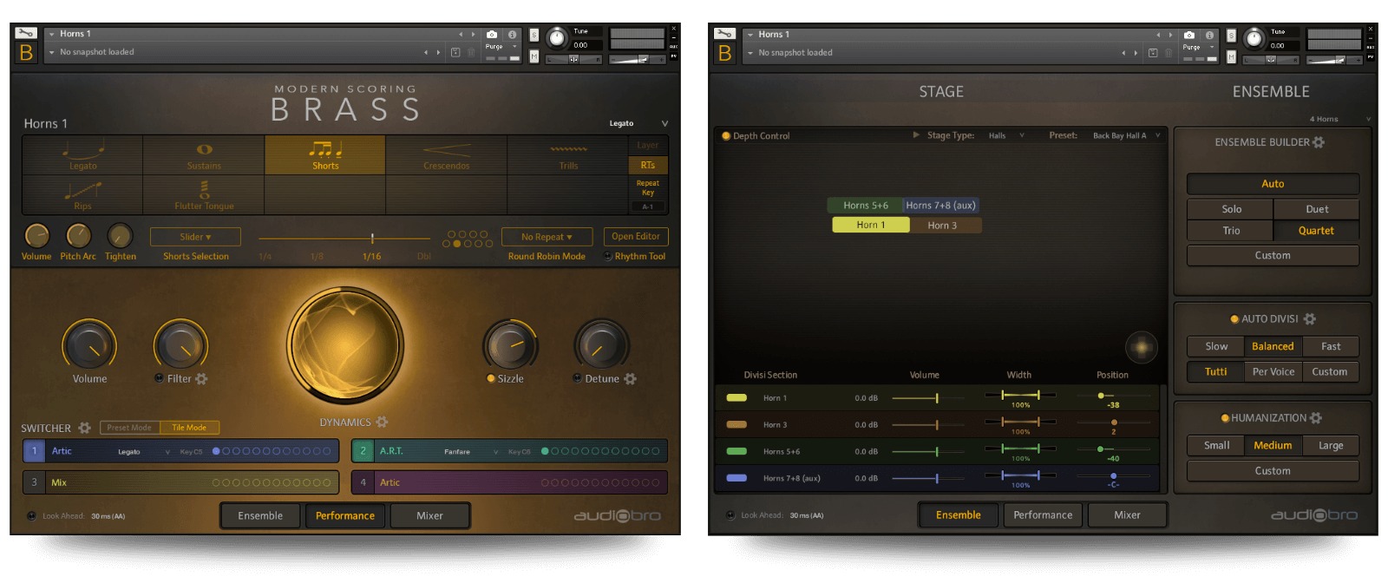
Task: Open the Shorts Selection Slider dropdown
Action: click(195, 237)
